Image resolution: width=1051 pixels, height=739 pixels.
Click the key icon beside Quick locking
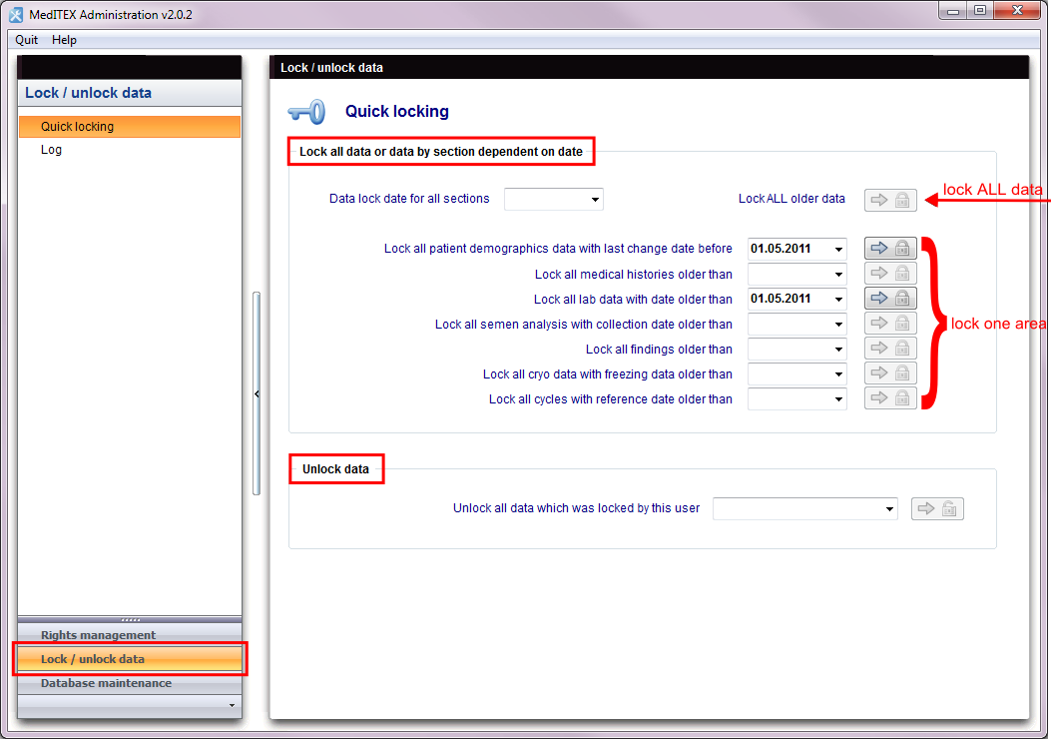coord(307,111)
